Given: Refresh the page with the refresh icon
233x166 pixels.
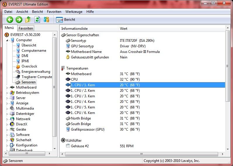Looking at the screenshot, I should [x=37, y=20].
